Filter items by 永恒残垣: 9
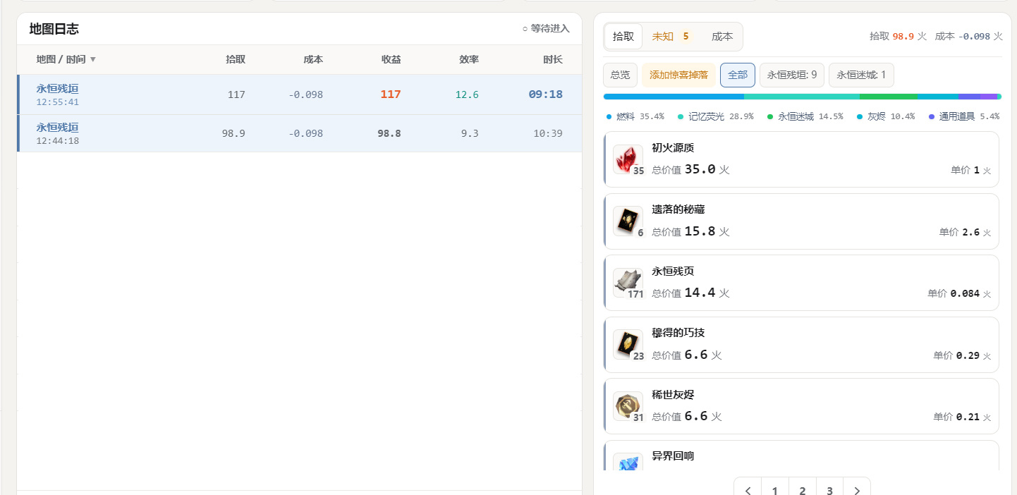 (792, 75)
